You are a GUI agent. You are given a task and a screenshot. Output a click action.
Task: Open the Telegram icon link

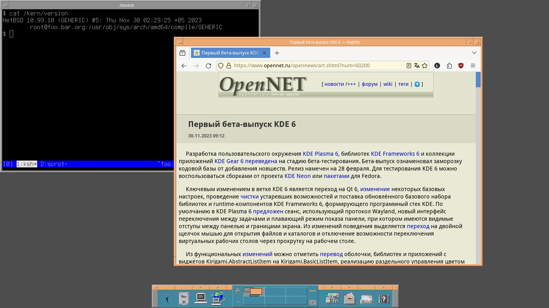click(x=417, y=84)
